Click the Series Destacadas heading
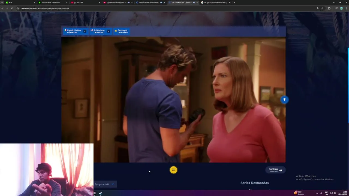Image resolution: width=349 pixels, height=196 pixels. click(254, 183)
